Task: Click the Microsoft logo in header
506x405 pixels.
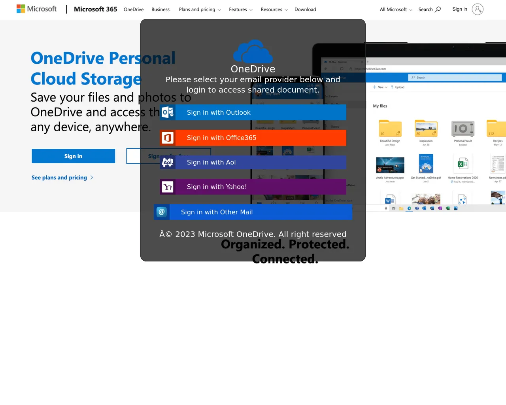Action: 36,9
